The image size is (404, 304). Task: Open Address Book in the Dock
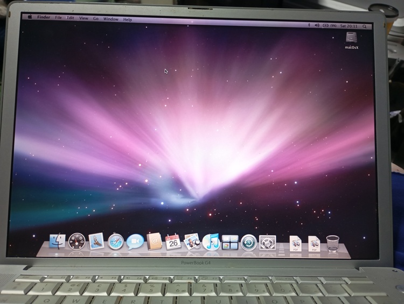154,242
